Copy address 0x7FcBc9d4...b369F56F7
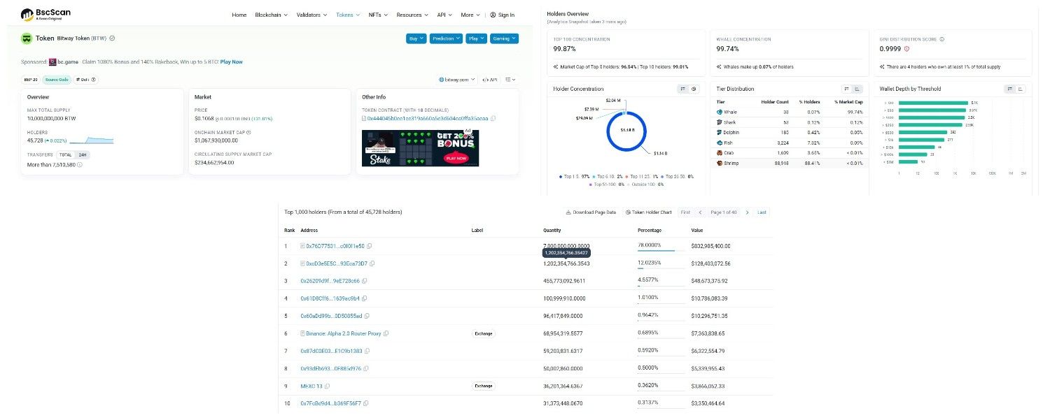 (x=366, y=403)
